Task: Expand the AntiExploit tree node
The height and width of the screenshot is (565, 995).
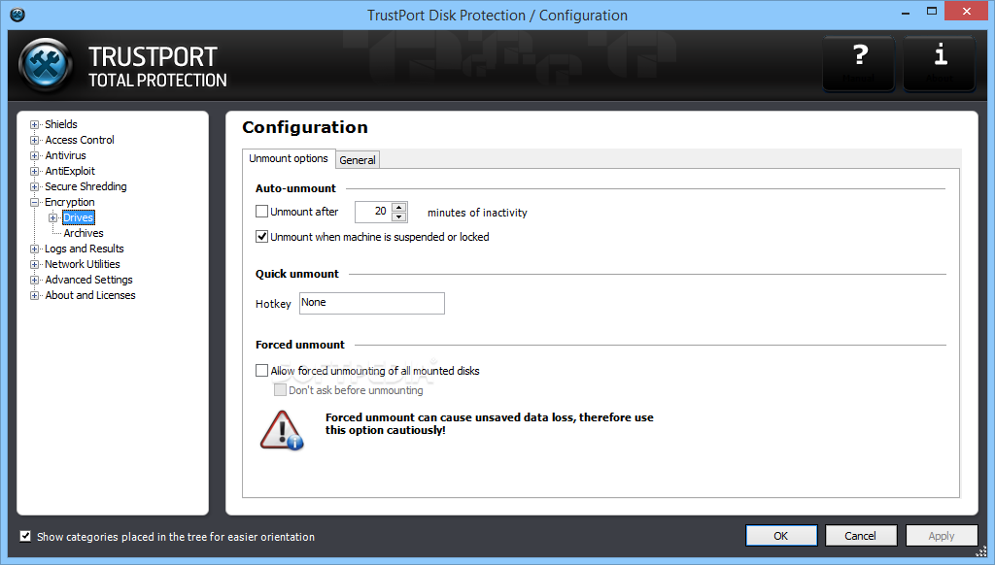Action: [34, 171]
